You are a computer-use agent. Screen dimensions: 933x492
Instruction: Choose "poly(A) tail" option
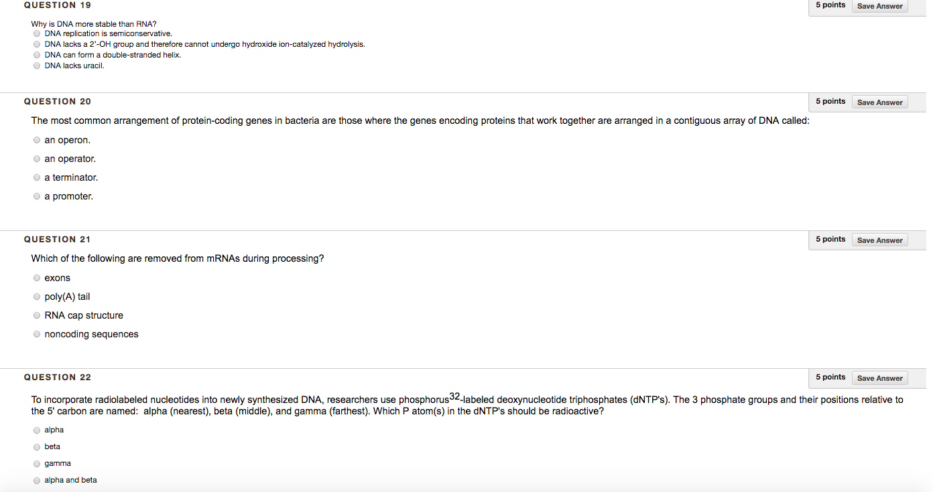point(36,297)
